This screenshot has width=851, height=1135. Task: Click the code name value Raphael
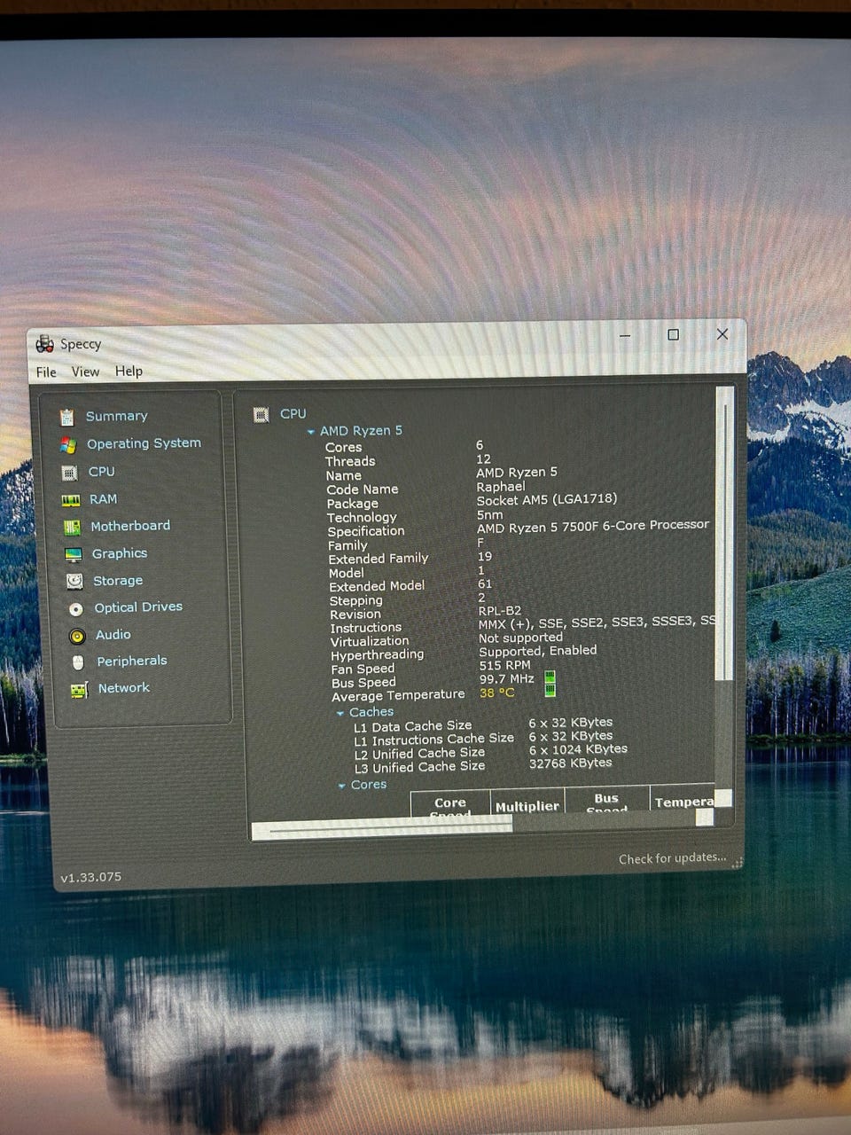(x=501, y=487)
